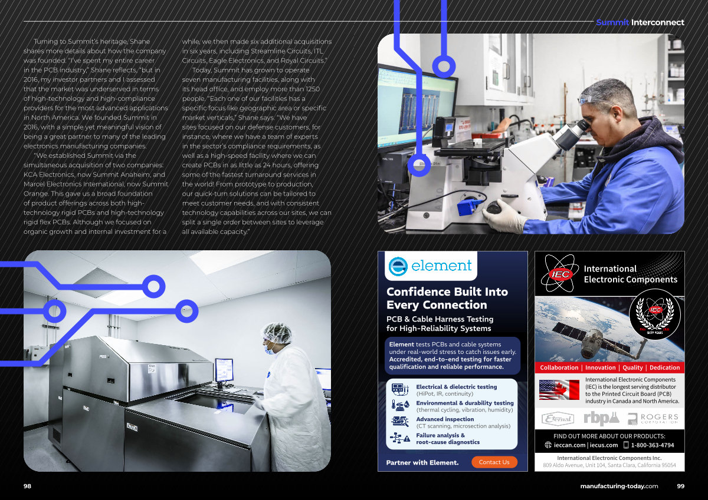Click the electrical & dielectric testing icon
This screenshot has width=708, height=500.
click(401, 390)
